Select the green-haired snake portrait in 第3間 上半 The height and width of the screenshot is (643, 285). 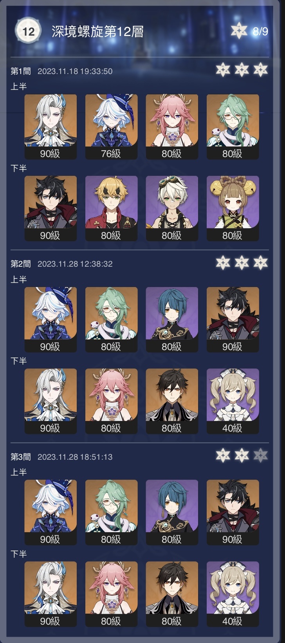[111, 512]
